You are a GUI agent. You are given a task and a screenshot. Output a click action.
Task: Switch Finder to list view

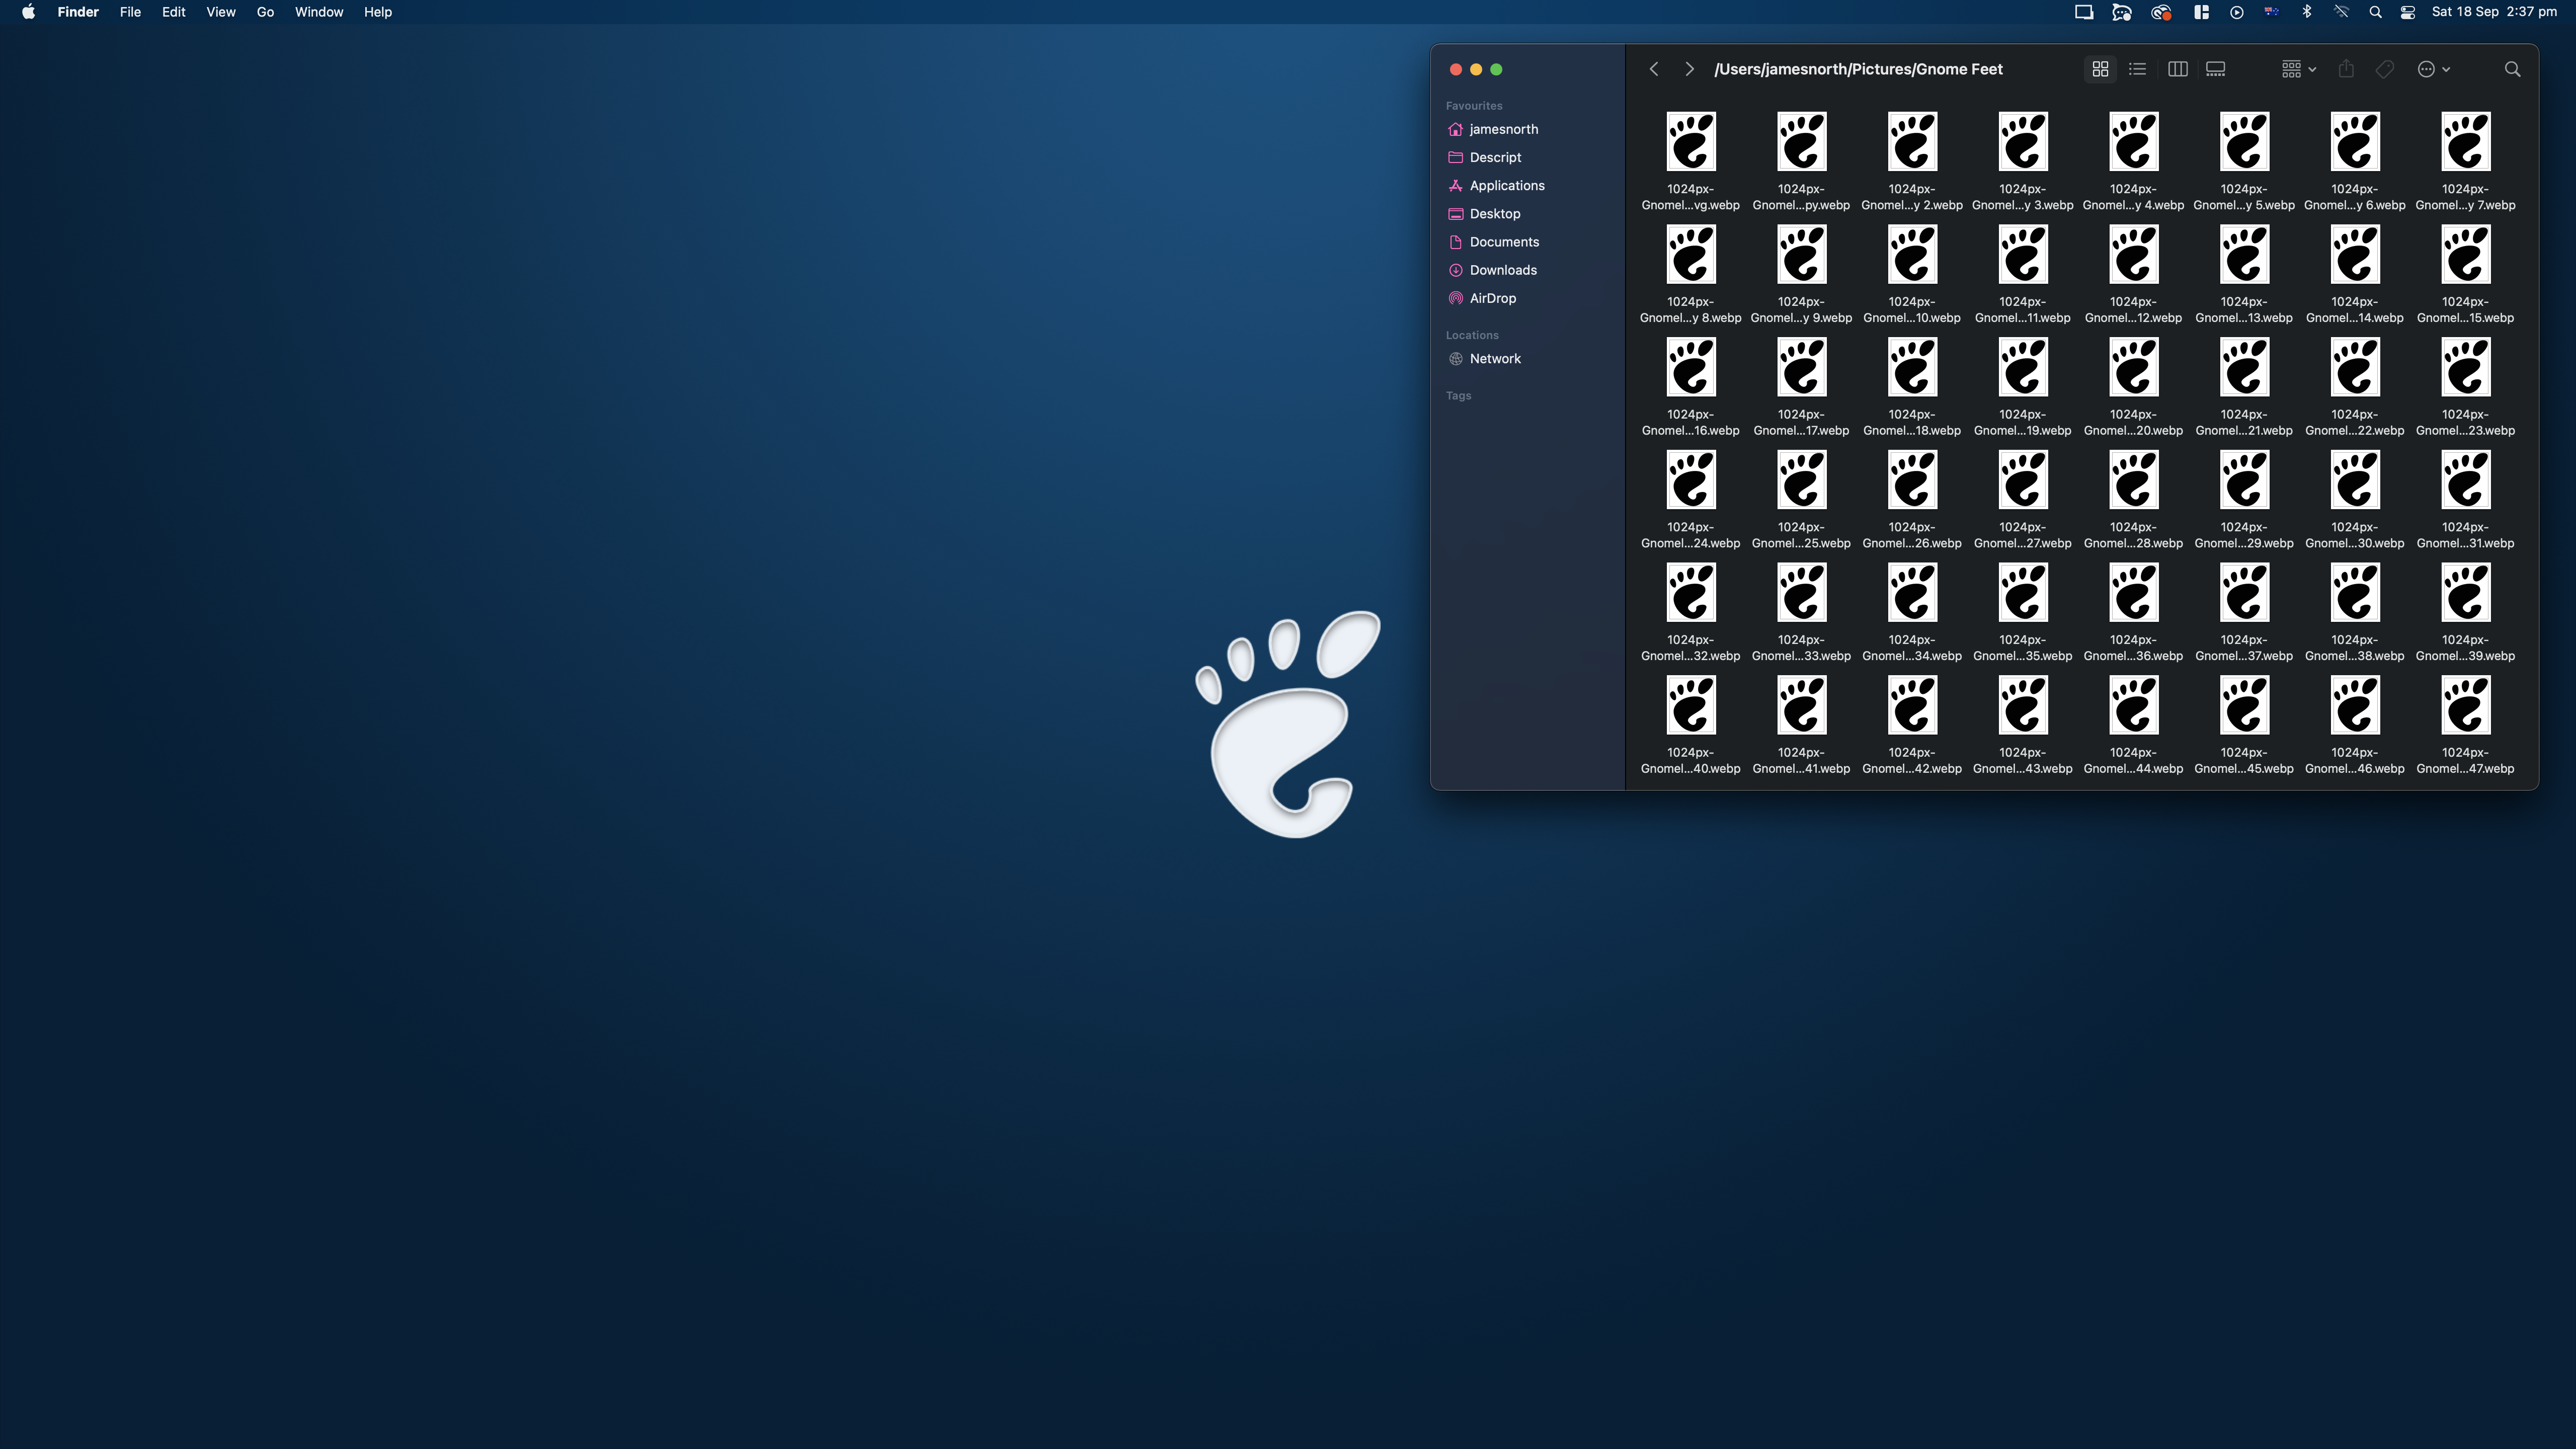[2138, 69]
